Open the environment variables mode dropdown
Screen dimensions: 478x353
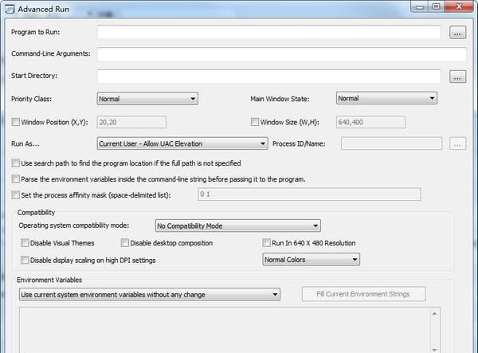pos(150,295)
